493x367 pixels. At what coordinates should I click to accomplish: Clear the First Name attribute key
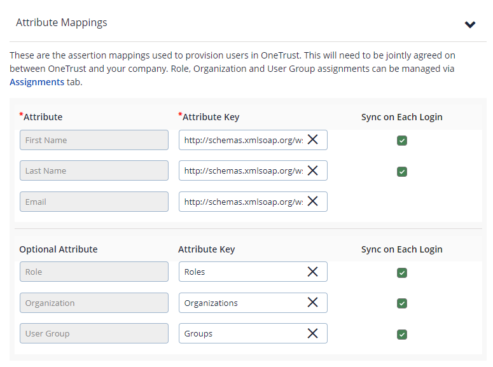pyautogui.click(x=312, y=140)
